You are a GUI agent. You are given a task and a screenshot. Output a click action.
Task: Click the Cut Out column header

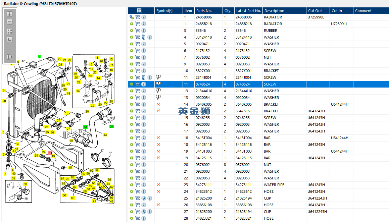[x=317, y=11]
